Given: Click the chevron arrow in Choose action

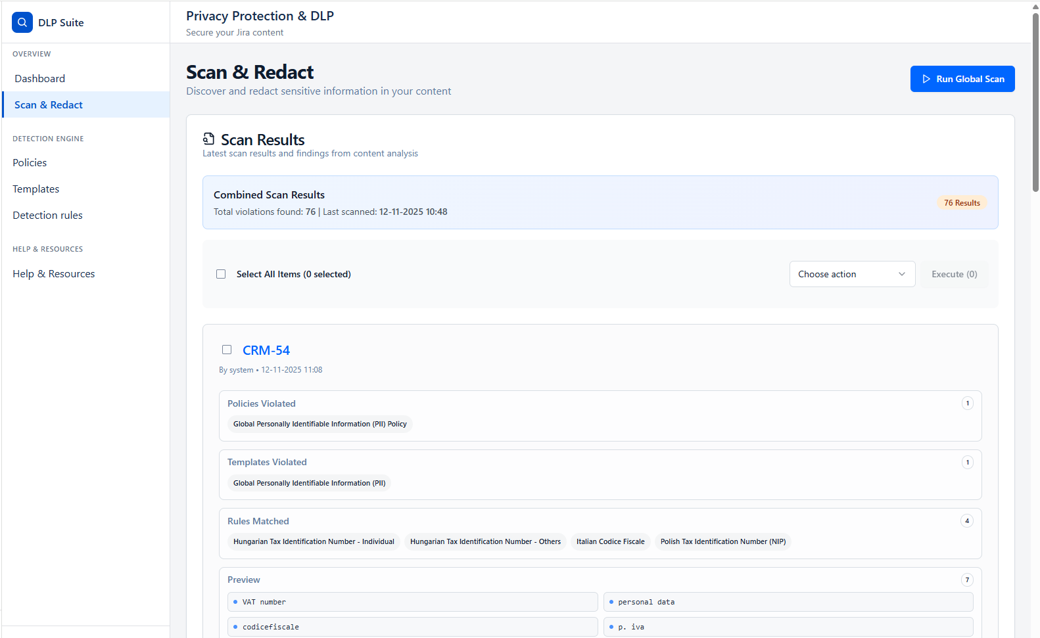Looking at the screenshot, I should click(901, 274).
